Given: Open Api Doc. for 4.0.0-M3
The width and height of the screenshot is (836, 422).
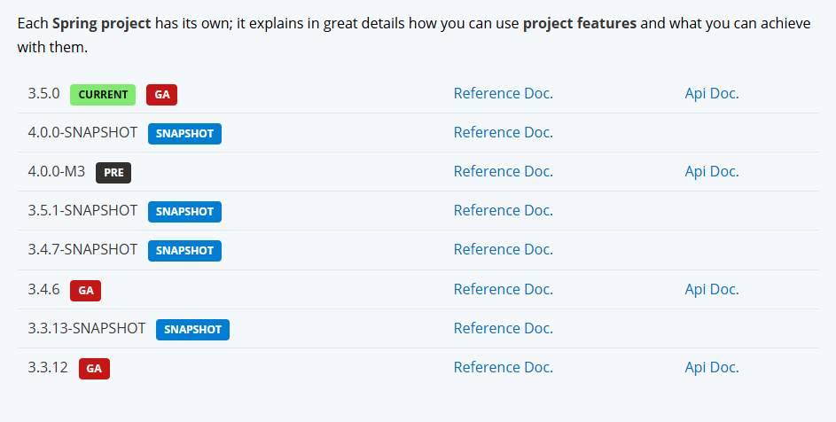Looking at the screenshot, I should click(x=712, y=171).
